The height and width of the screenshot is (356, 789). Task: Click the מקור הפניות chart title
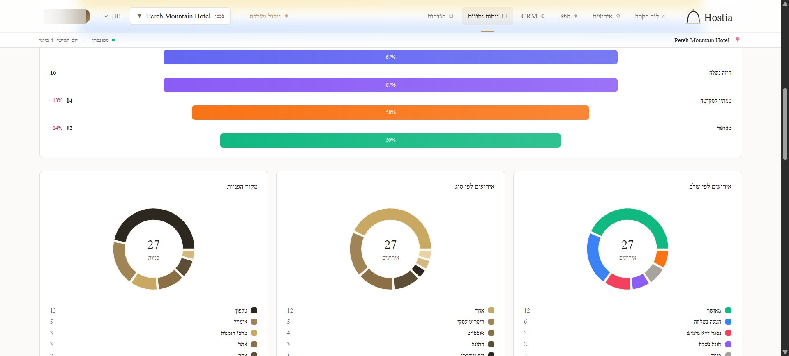[x=242, y=187]
